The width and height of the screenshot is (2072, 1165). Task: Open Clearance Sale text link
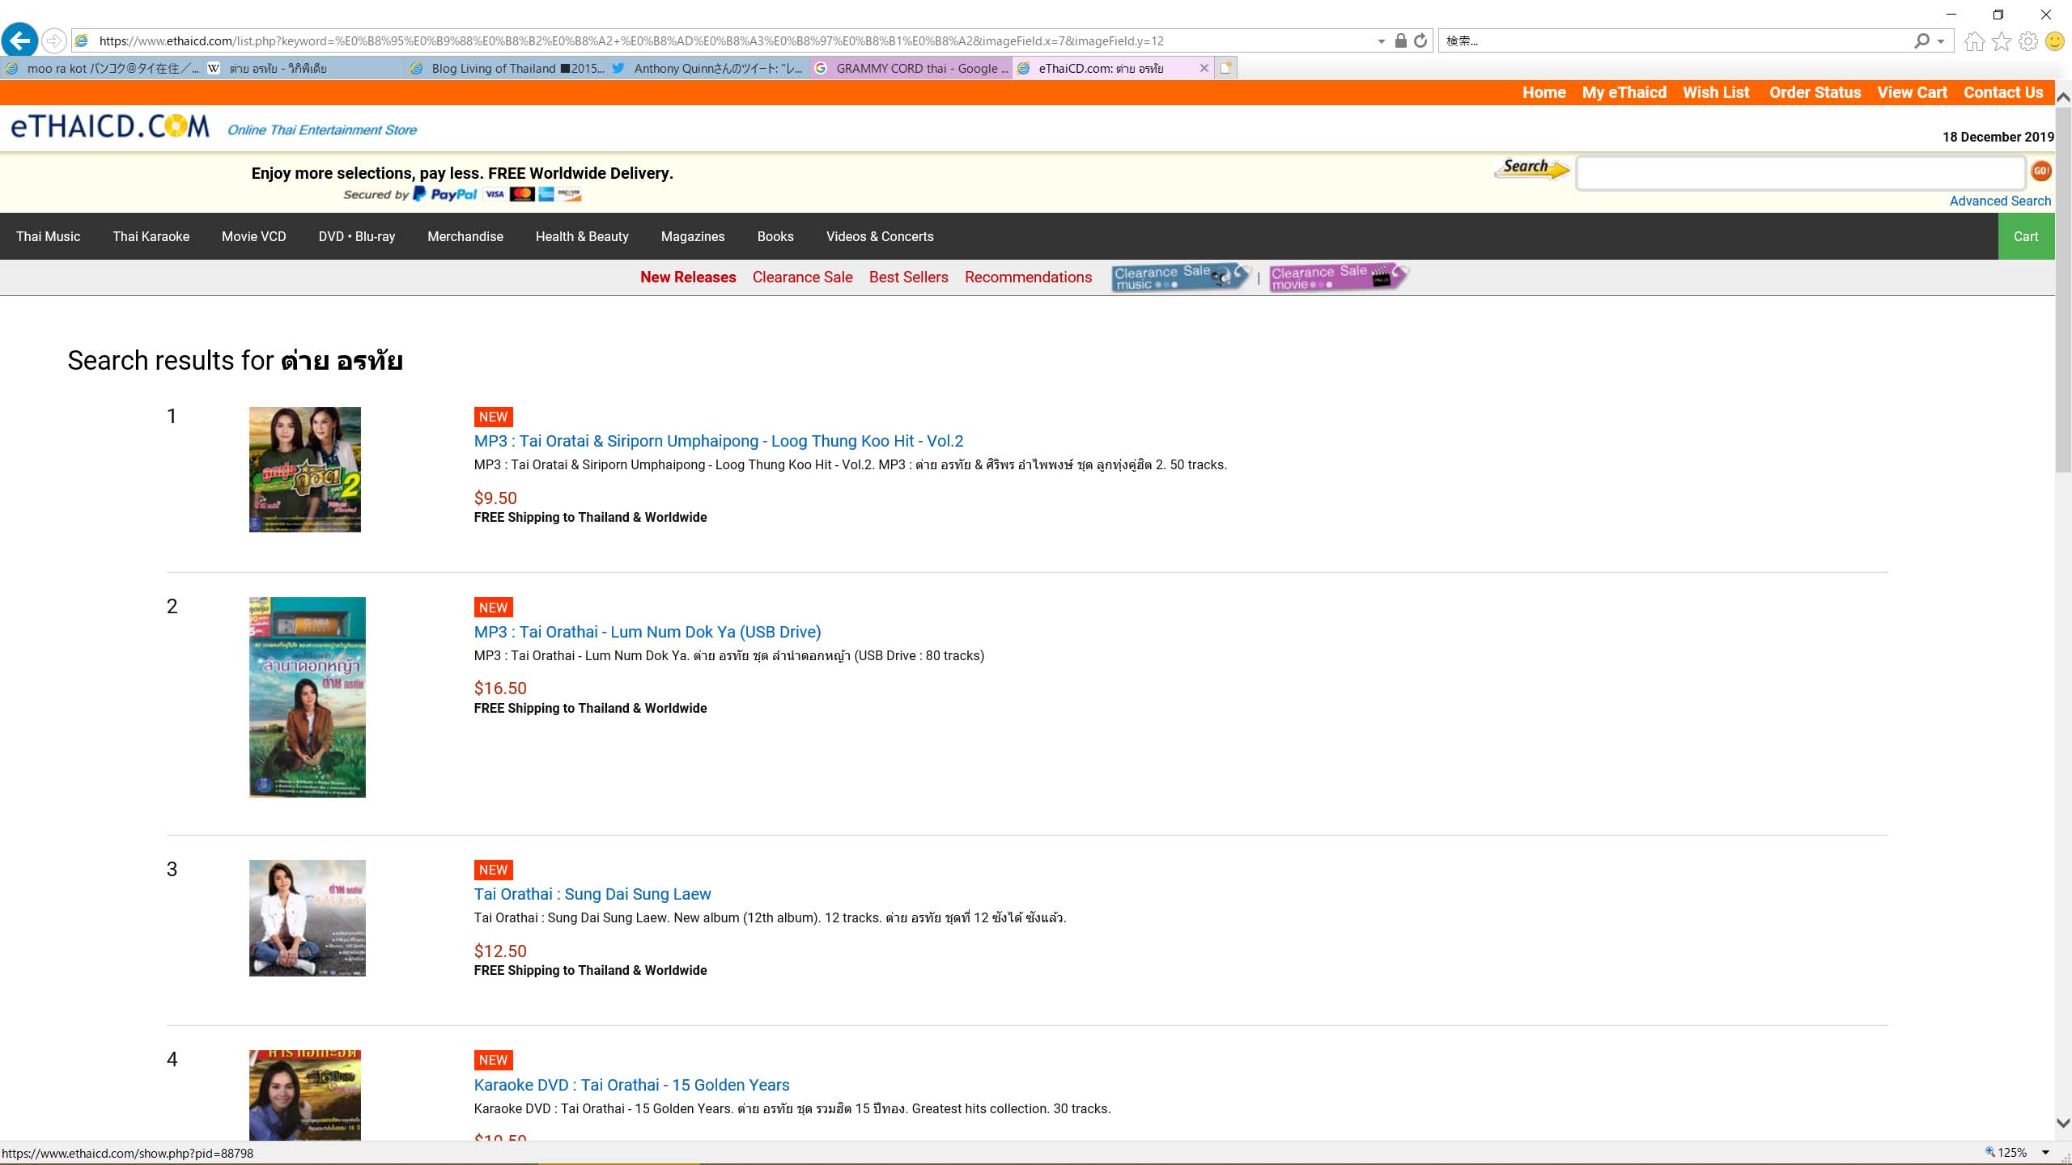[803, 277]
